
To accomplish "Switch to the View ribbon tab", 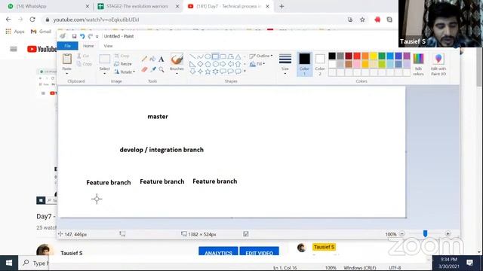I will 108,46.
